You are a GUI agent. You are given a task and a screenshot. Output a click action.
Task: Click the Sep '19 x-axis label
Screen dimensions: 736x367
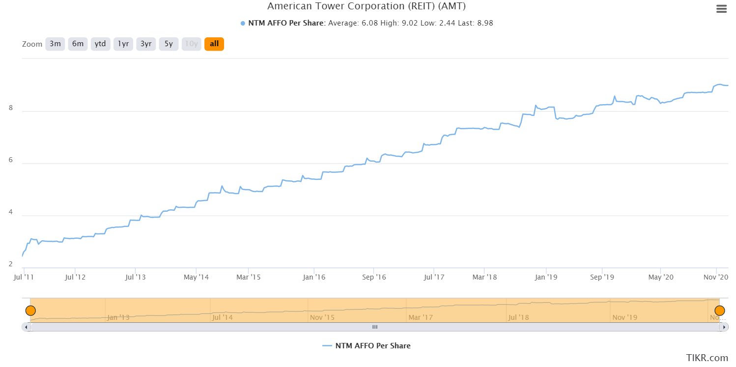point(603,277)
